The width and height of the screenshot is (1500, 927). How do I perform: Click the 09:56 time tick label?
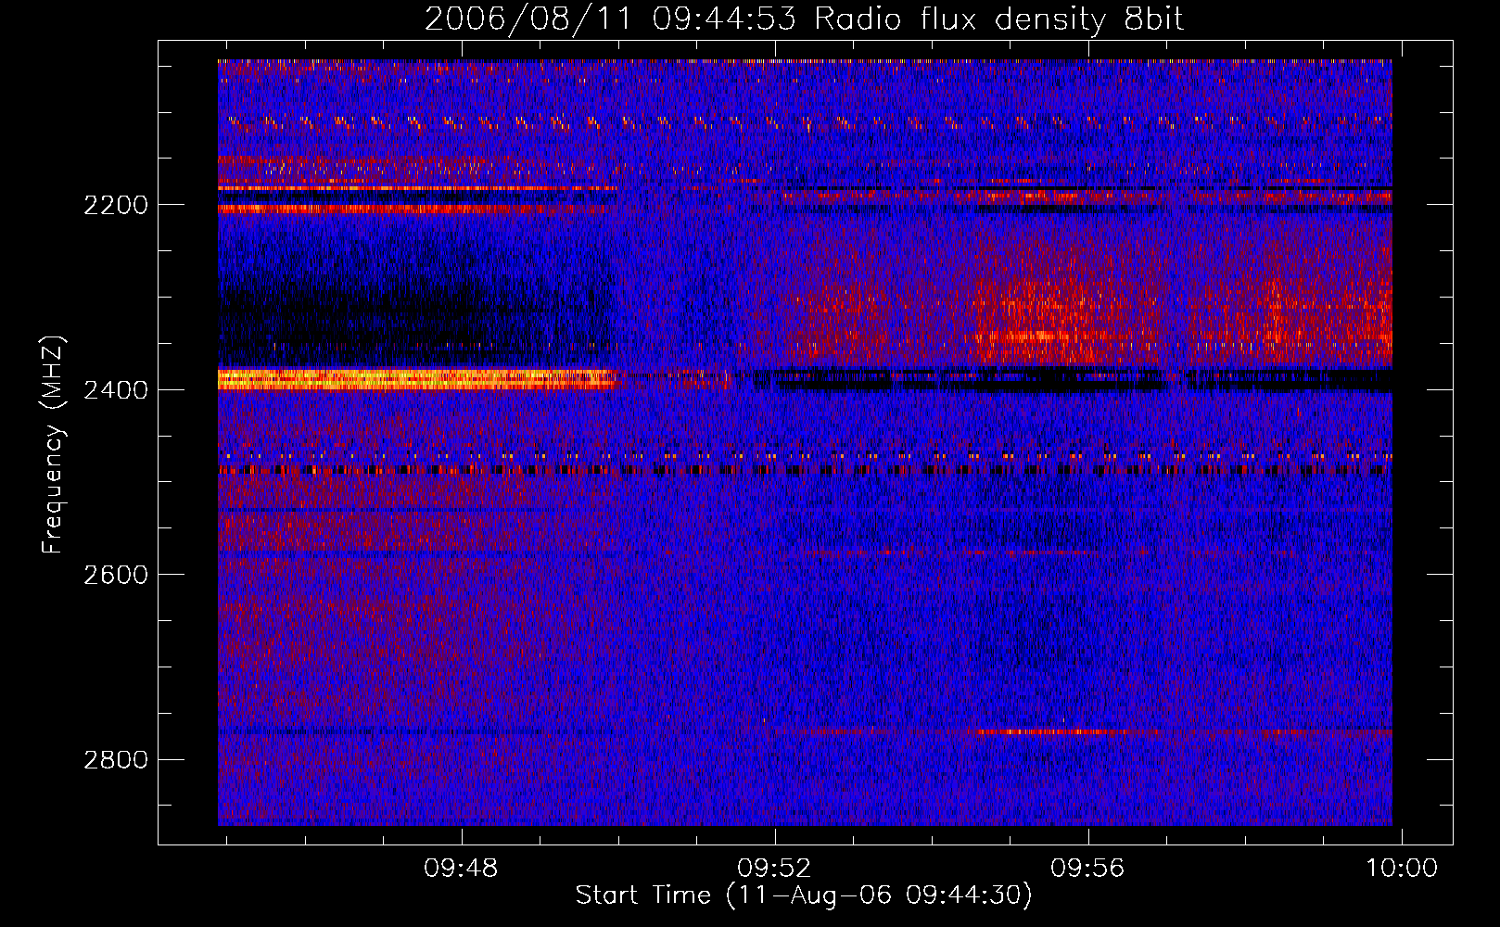1087,869
